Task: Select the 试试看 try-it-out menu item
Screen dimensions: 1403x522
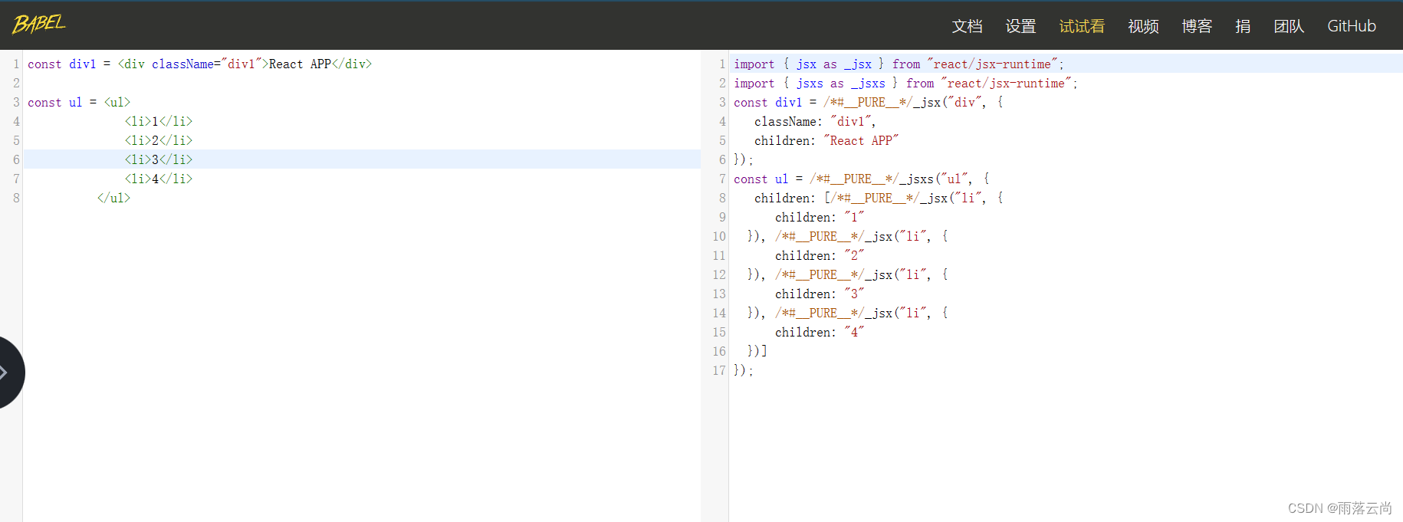Action: 1082,26
